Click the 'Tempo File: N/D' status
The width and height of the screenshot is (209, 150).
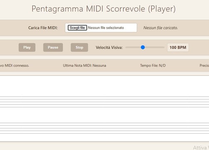pyautogui.click(x=153, y=65)
